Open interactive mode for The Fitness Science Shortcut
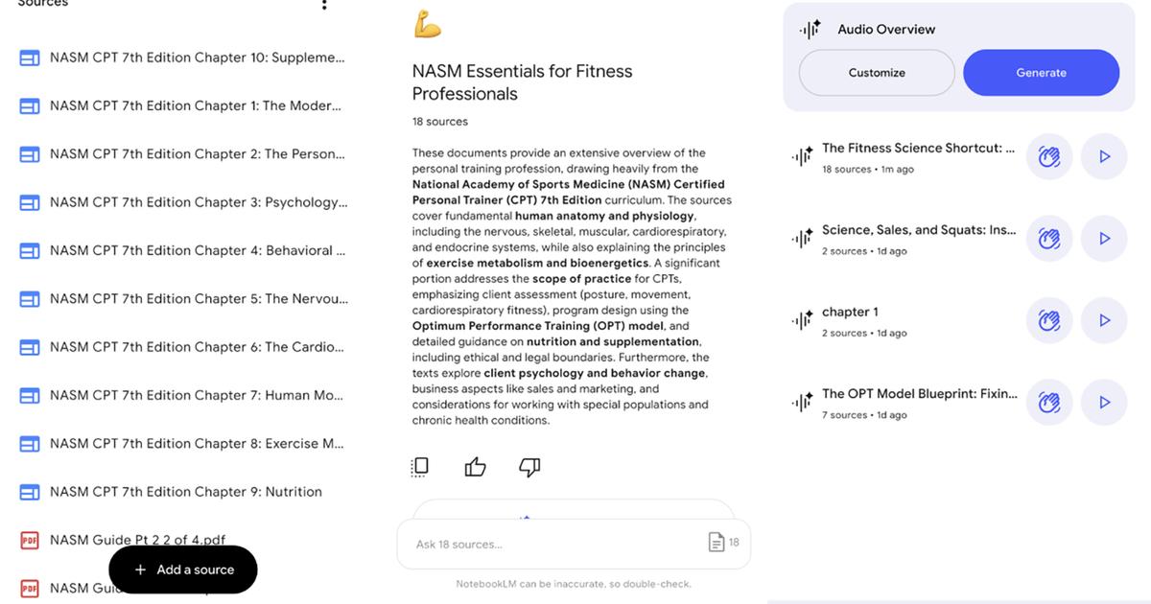 (x=1049, y=156)
